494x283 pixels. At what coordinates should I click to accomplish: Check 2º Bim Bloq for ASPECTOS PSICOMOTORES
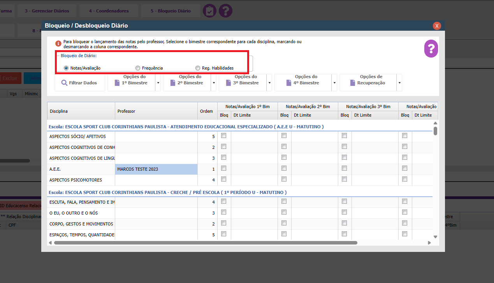[x=284, y=179]
